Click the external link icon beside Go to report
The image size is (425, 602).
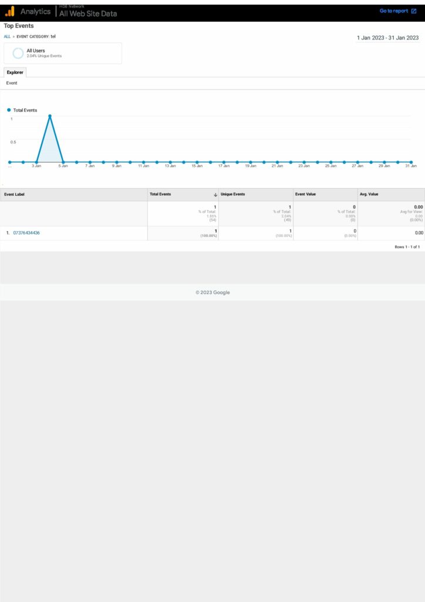point(414,11)
